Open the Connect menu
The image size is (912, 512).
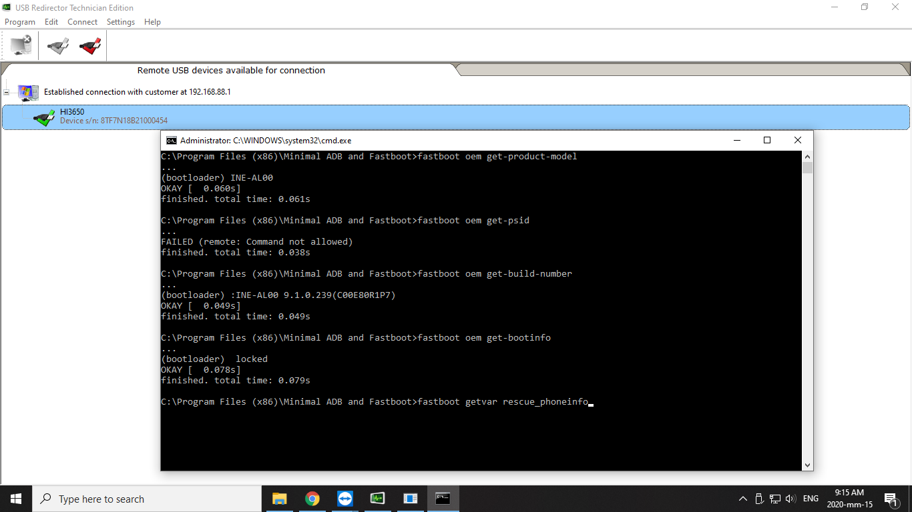83,22
